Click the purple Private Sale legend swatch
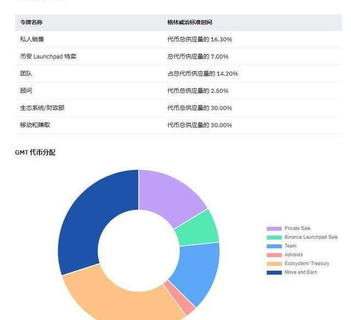The width and height of the screenshot is (351, 320). point(274,228)
